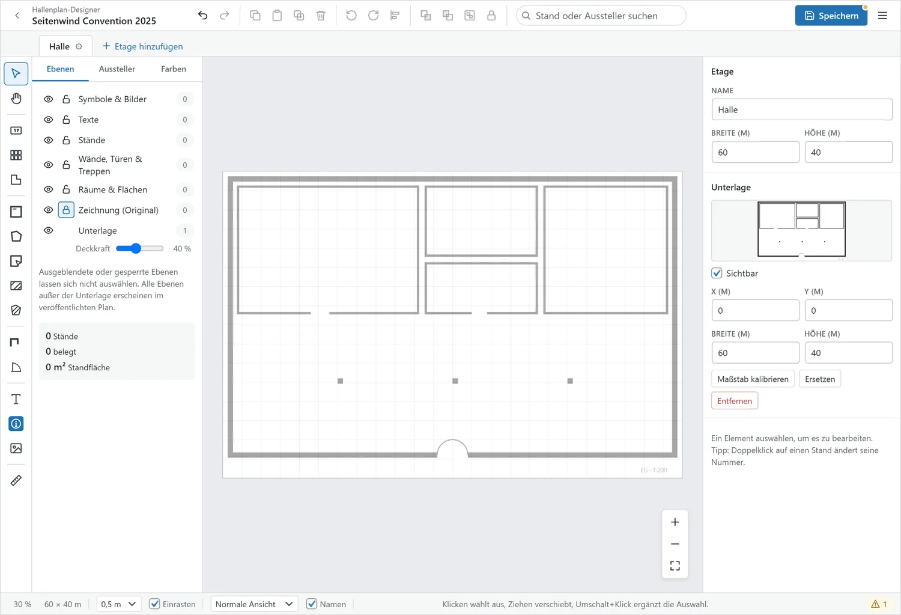Screen dimensions: 901x615
Task: Click the duplicate icon in toolbar
Action: click(299, 16)
